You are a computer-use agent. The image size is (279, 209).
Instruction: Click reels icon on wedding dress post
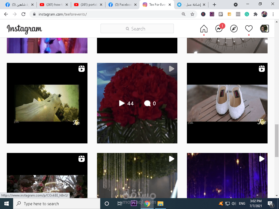click(81, 69)
